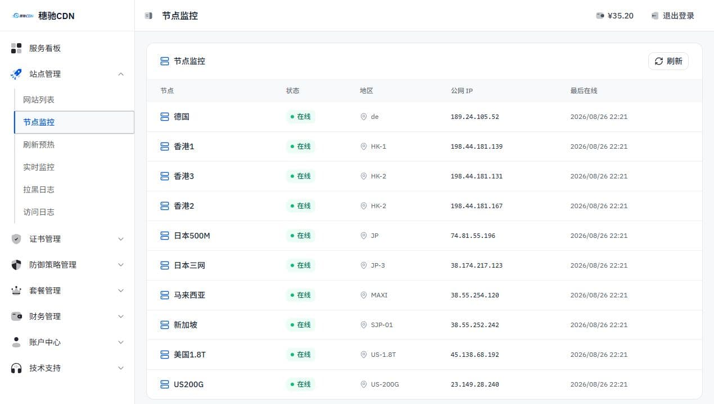
Task: Click the server icon next to 德国 node
Action: [x=165, y=117]
